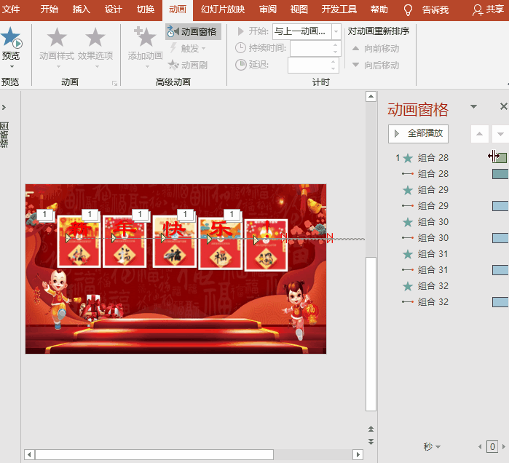The height and width of the screenshot is (463, 509).
Task: Click the pane's move-down reorder arrow
Action: tap(500, 134)
